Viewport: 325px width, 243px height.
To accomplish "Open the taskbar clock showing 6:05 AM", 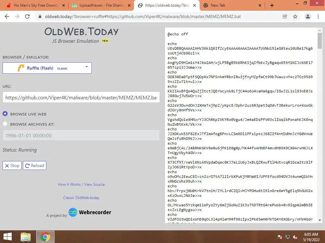I will click(x=311, y=237).
